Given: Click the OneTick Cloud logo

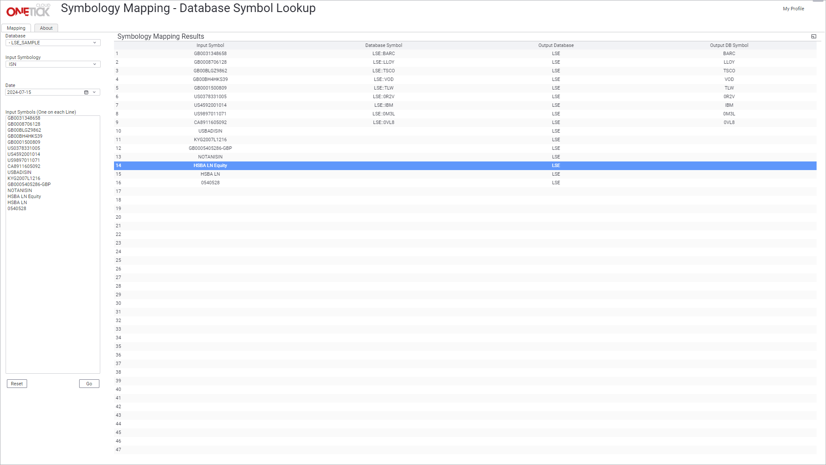Looking at the screenshot, I should coord(28,10).
